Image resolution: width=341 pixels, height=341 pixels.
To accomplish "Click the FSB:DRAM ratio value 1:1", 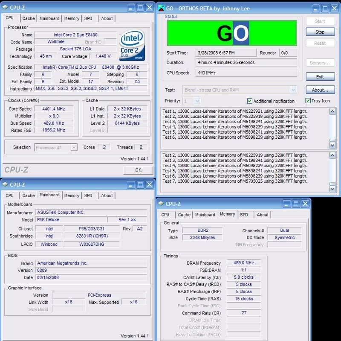I will 244,270.
